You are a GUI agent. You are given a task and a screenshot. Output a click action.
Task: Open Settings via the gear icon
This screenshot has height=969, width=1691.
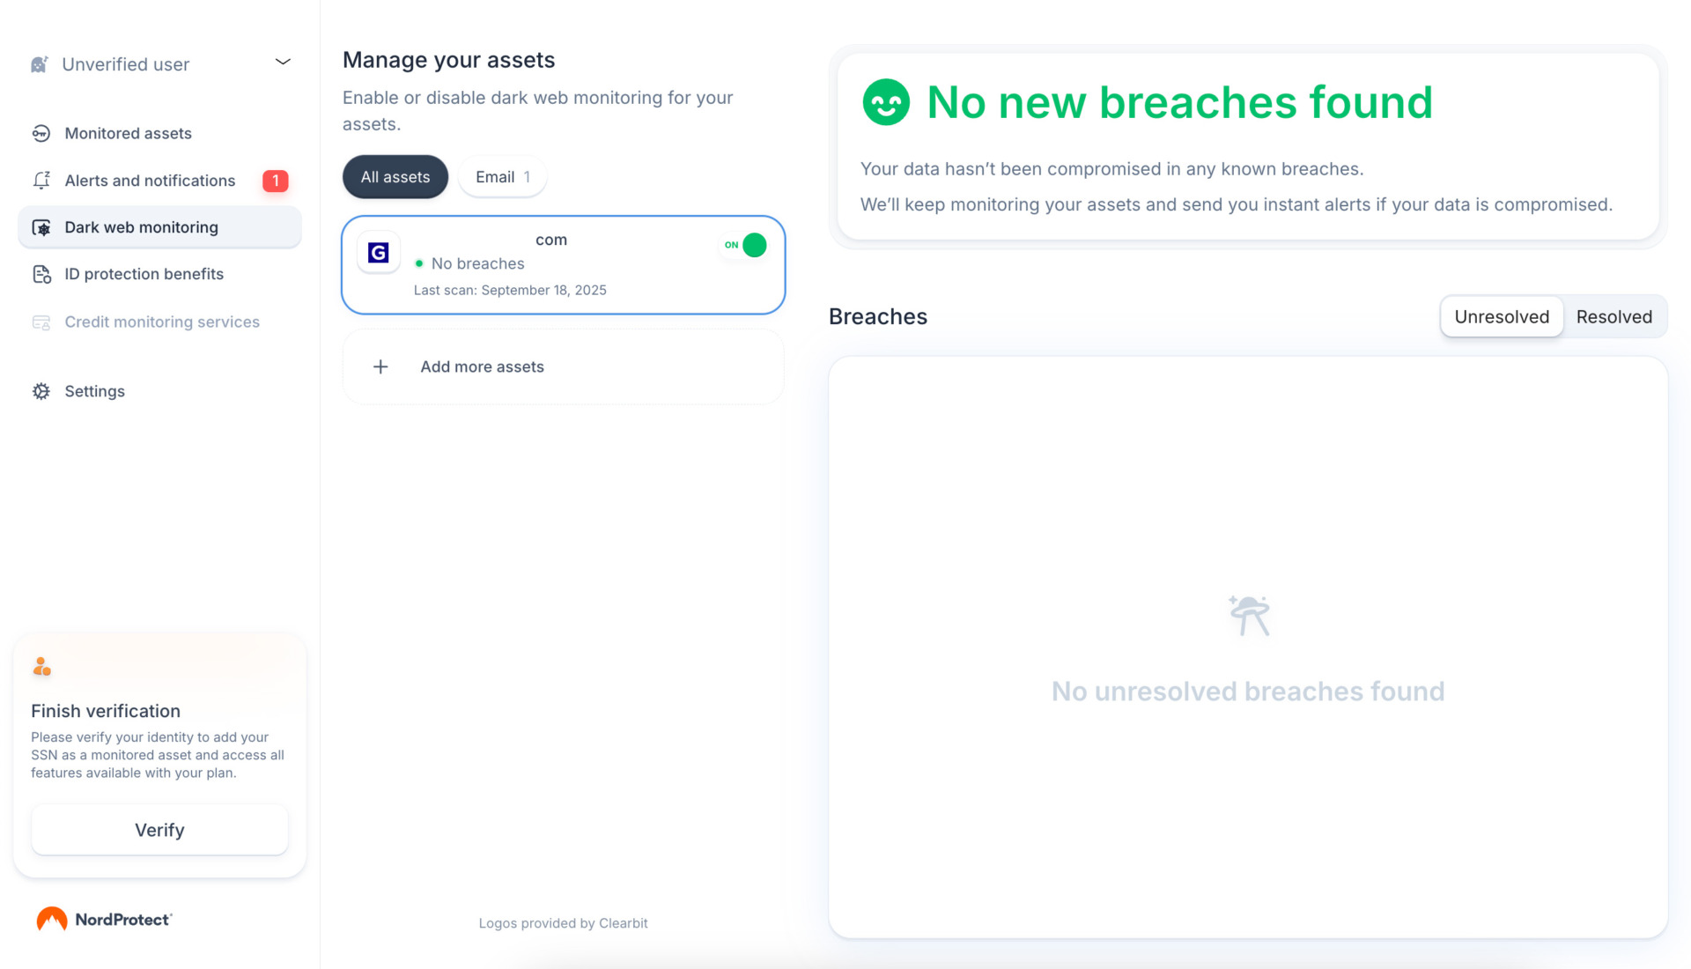click(x=41, y=390)
